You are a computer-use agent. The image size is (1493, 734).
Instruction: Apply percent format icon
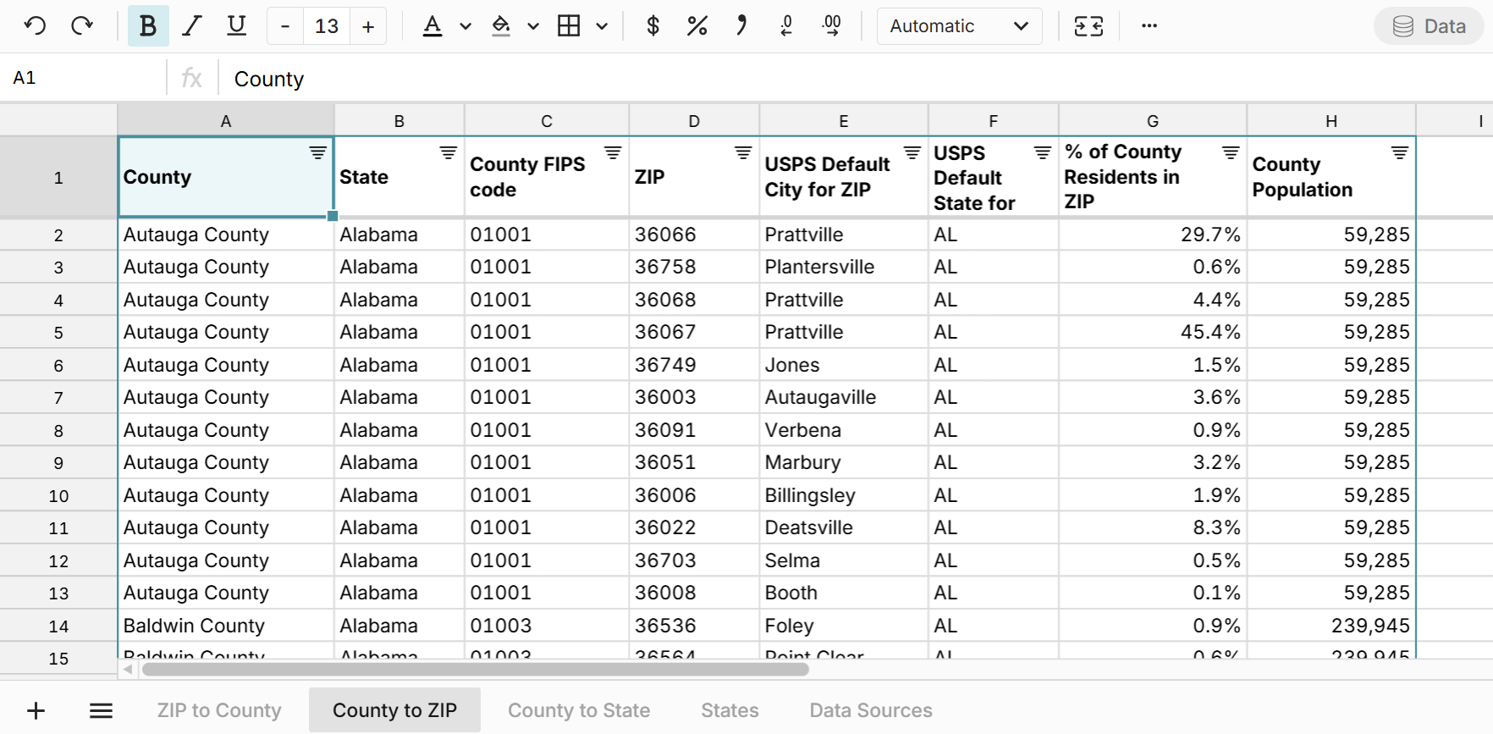pos(697,26)
